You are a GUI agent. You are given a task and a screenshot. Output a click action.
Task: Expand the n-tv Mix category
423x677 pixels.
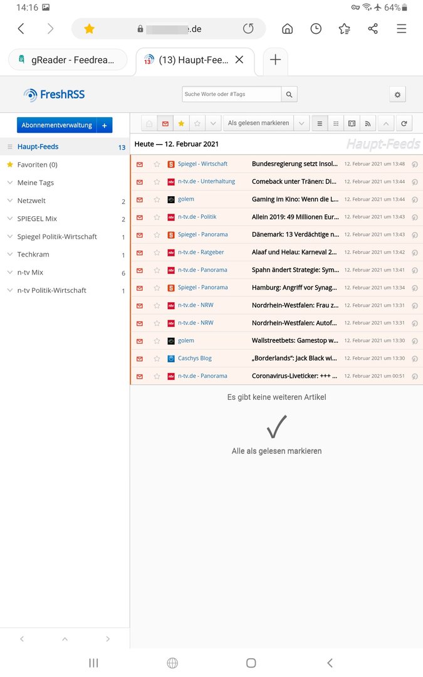click(x=10, y=273)
